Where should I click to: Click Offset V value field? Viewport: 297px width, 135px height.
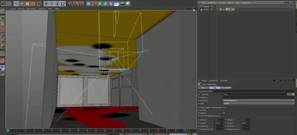246,120
